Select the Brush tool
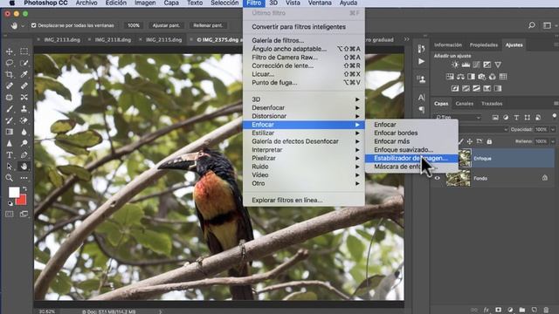Viewport: 559px width, 314px height. pyautogui.click(x=10, y=109)
